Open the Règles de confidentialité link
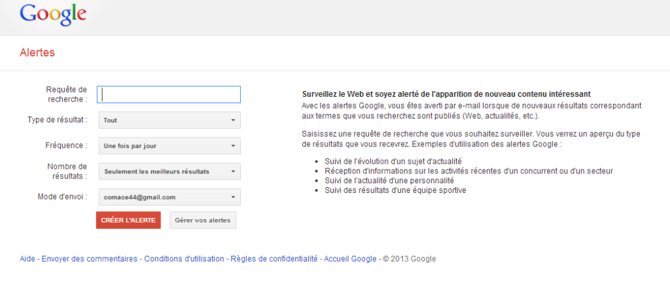This screenshot has width=670, height=282. point(274,258)
